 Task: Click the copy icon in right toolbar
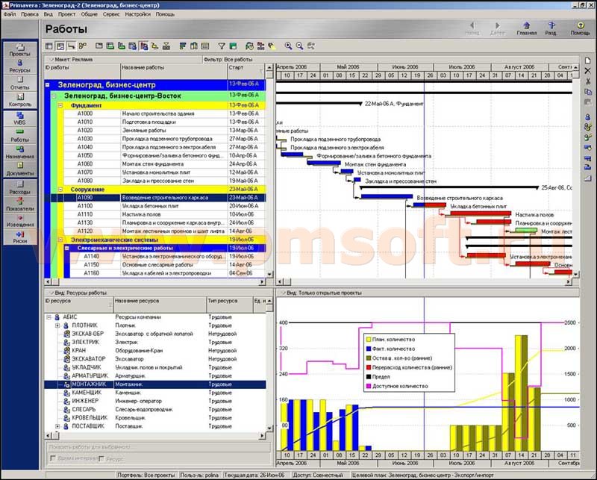[588, 92]
